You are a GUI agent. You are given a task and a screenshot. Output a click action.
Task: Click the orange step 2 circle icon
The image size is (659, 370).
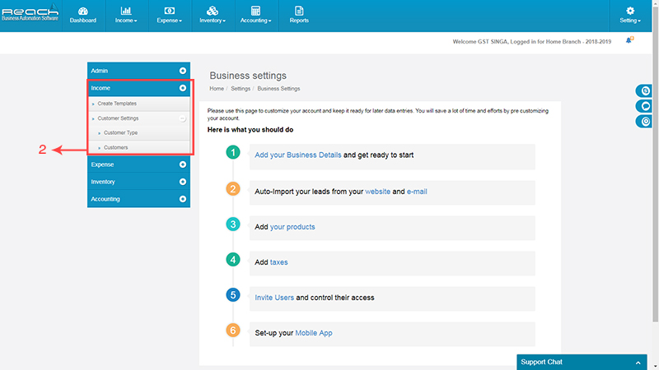coord(233,189)
